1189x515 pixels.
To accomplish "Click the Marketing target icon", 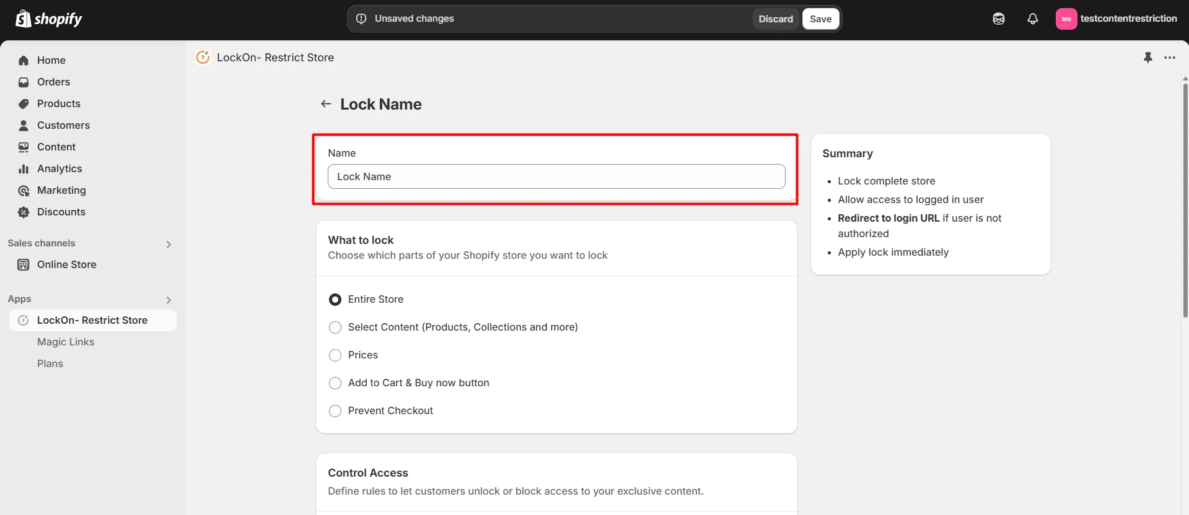I will tap(24, 190).
